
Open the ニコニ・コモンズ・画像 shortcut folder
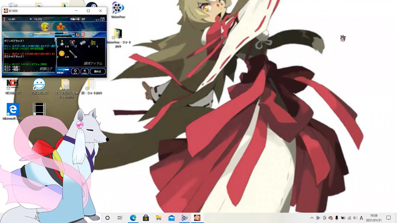click(65, 88)
